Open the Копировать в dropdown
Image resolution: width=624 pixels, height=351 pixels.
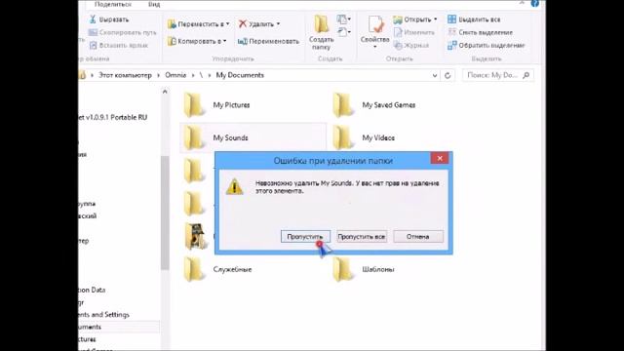tap(197, 41)
